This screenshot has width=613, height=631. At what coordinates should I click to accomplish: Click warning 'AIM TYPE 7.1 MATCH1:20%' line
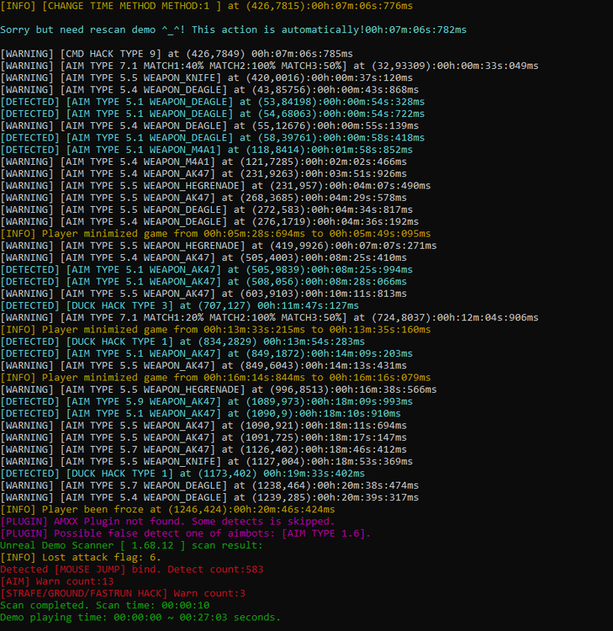pyautogui.click(x=269, y=318)
